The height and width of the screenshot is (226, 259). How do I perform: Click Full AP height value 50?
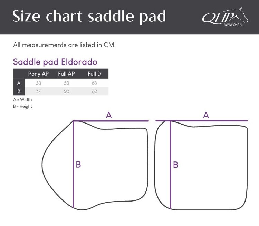click(x=66, y=91)
